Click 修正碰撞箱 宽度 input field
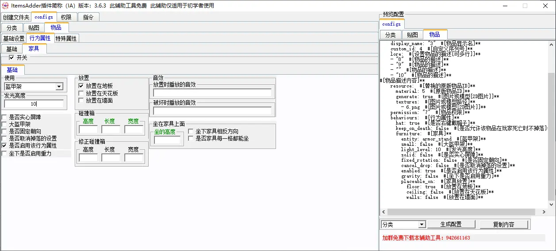556x251 pixels. point(134,158)
